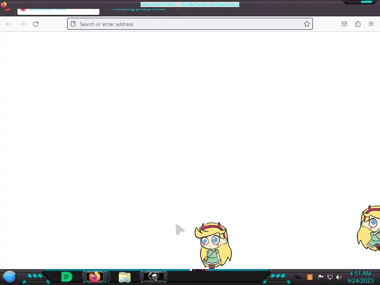The image size is (380, 285).
Task: Go back to previous page
Action: click(9, 24)
